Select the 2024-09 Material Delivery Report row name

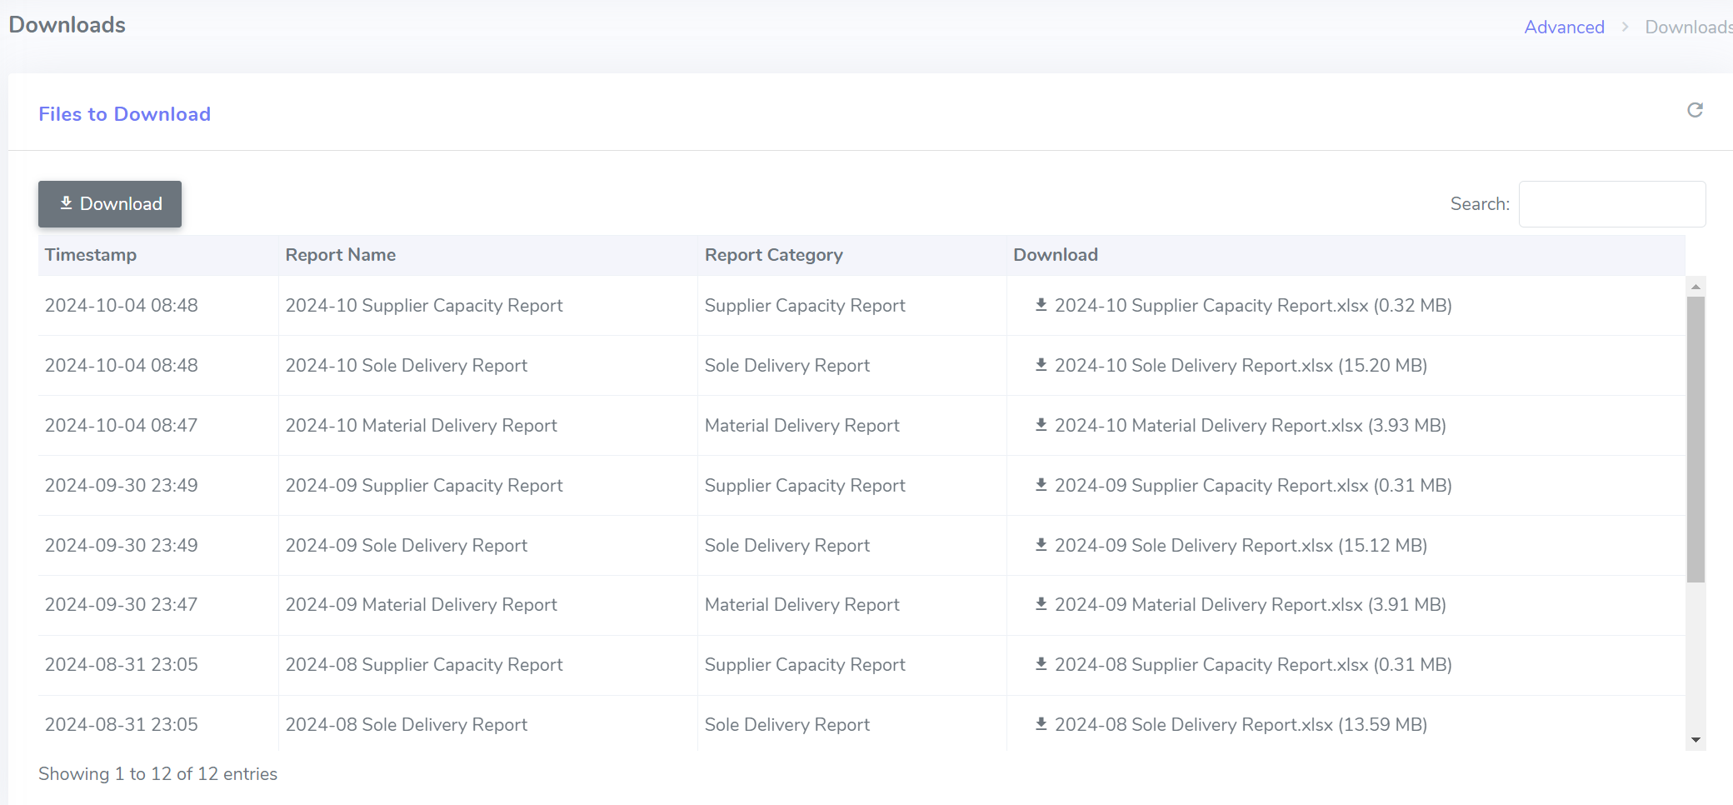tap(421, 604)
